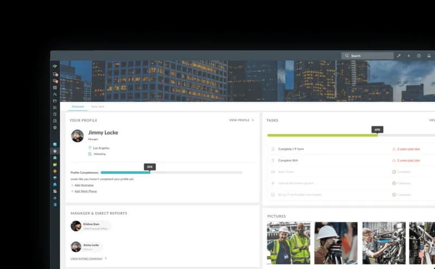Open picture of surveyor in white hardhat
The width and height of the screenshot is (435, 269).
pos(336,243)
